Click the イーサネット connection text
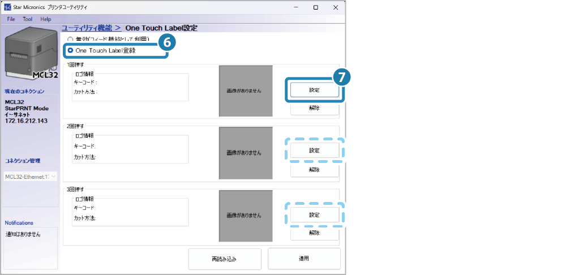This screenshot has width=566, height=275. coord(18,115)
